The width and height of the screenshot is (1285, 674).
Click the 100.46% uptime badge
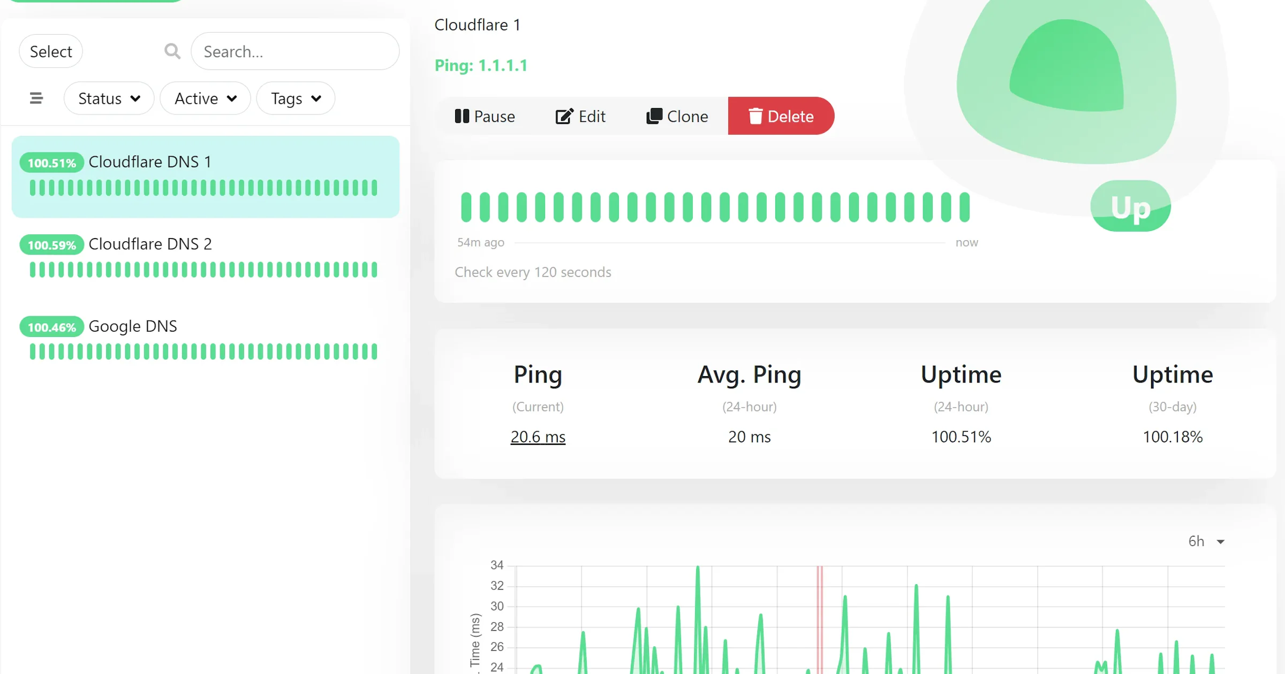(x=52, y=327)
